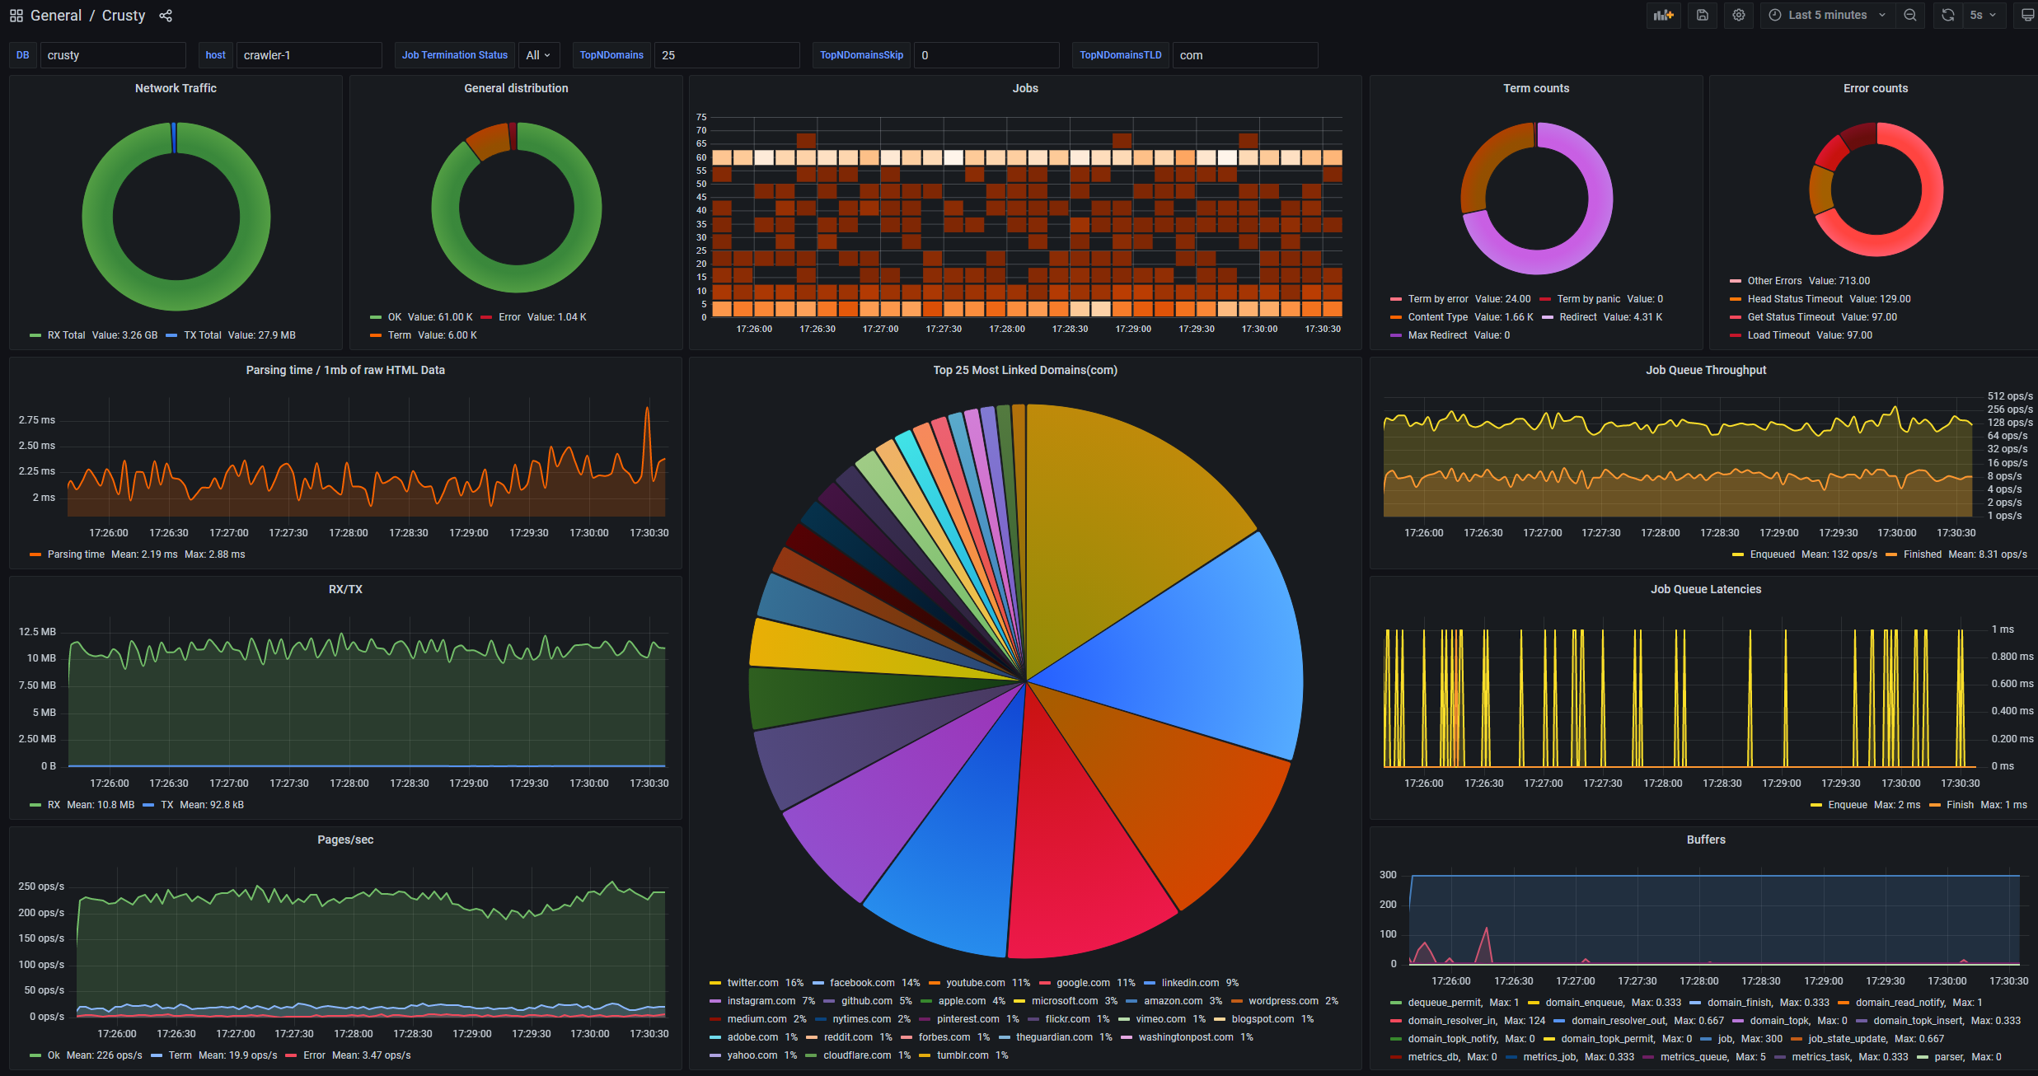The image size is (2038, 1076).
Task: Open the Jobs panel title menu
Action: 1024,88
